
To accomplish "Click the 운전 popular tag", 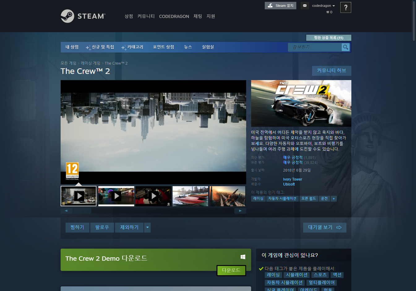I will coord(324,199).
